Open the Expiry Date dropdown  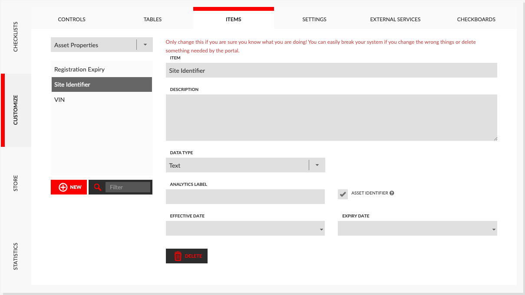point(417,228)
